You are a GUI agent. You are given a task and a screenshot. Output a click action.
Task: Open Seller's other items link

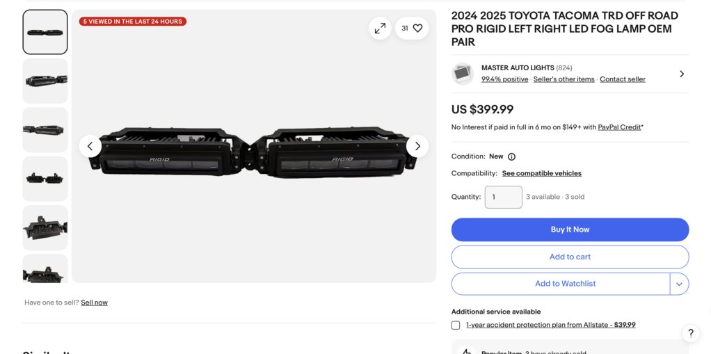pos(564,79)
